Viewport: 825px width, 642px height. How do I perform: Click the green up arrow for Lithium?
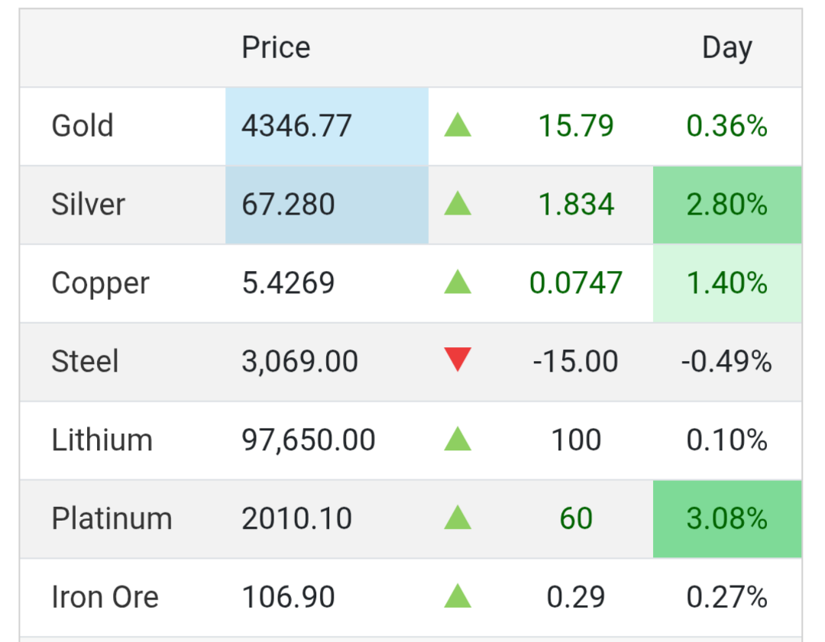tap(458, 439)
